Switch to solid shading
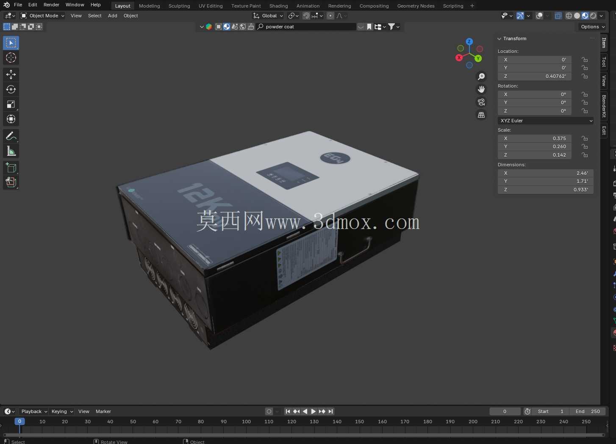This screenshot has height=444, width=616. click(577, 16)
